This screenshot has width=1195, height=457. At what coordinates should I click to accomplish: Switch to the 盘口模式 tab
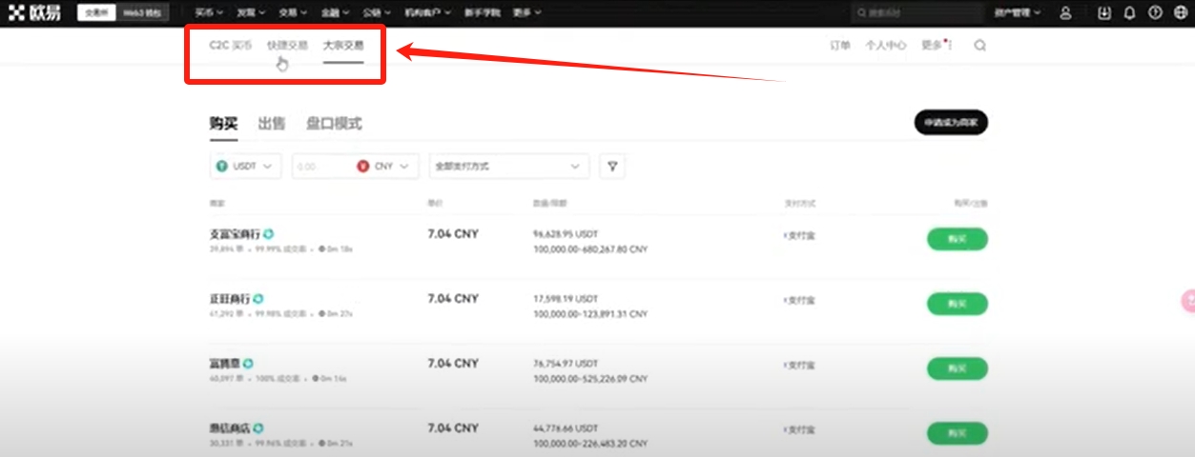(334, 124)
